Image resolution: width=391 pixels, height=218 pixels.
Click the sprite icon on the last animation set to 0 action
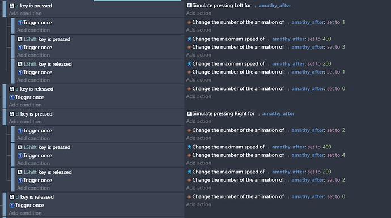coord(189,197)
